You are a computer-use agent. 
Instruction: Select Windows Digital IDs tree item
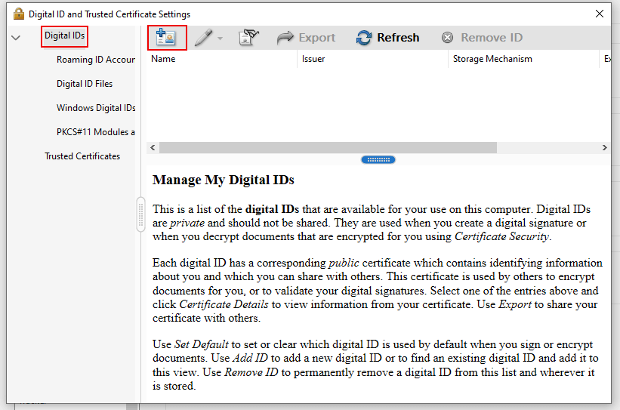pos(96,108)
